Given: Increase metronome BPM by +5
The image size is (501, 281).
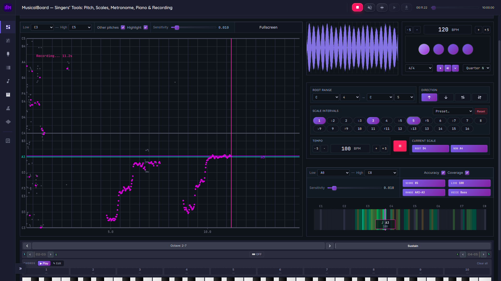Looking at the screenshot, I should click(x=487, y=30).
